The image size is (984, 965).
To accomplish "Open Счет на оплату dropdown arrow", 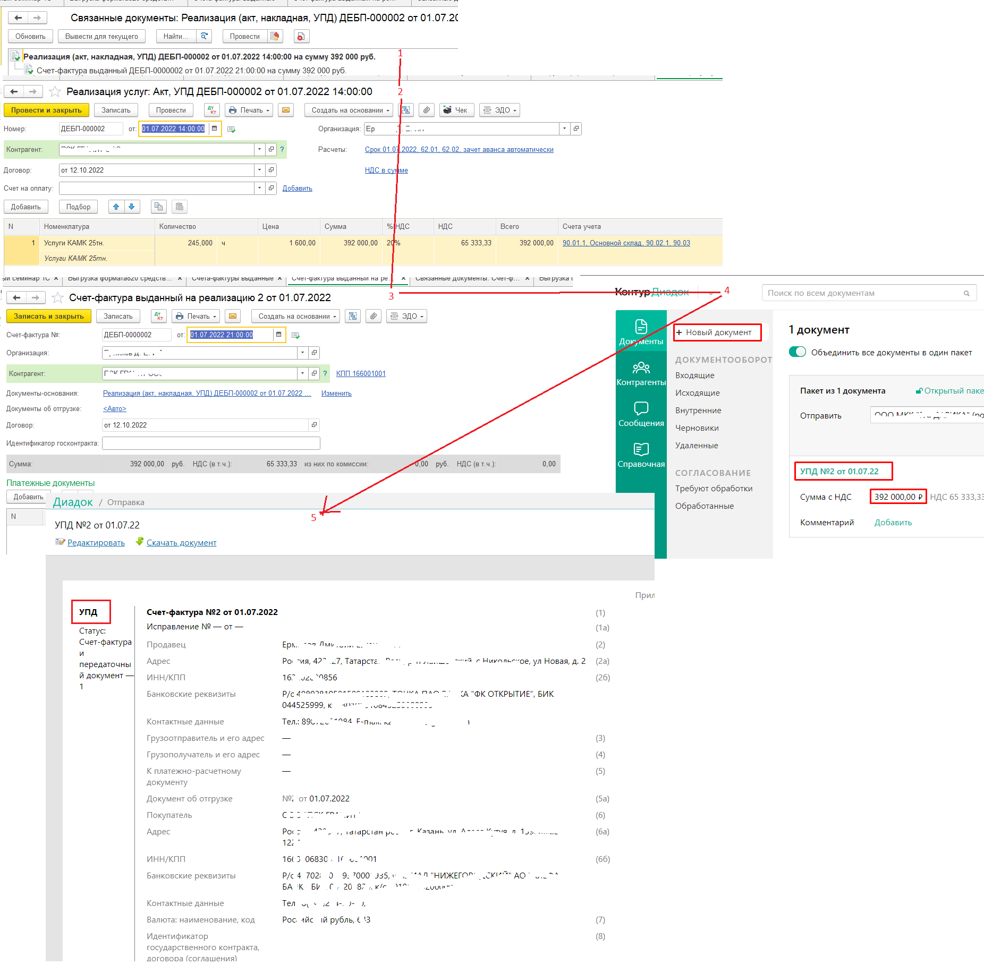I will point(259,188).
